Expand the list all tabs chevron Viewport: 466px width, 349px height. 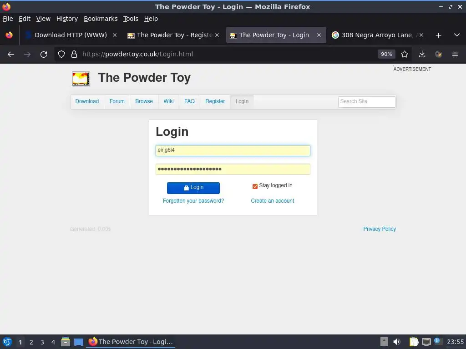point(457,35)
